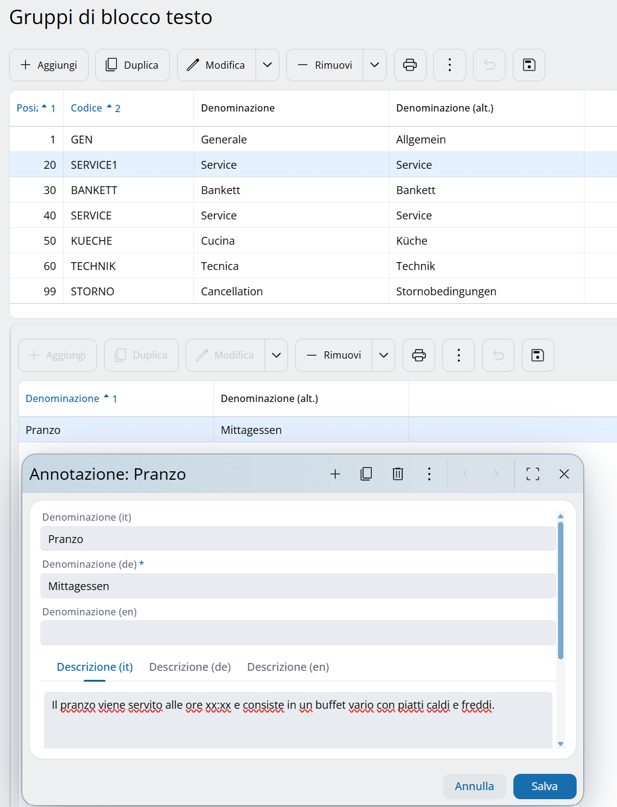
Task: Toggle fullscreen for the Annotazione dialog
Action: pyautogui.click(x=533, y=474)
